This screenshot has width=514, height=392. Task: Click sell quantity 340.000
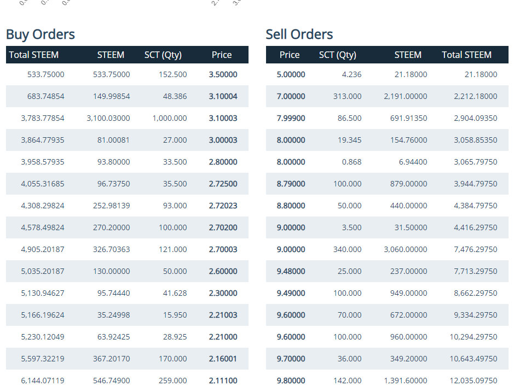348,249
